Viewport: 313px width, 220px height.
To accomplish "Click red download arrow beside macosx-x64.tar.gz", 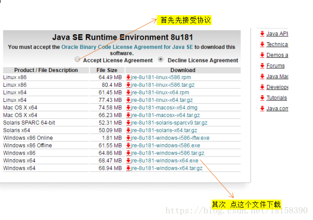I will [x=129, y=115].
